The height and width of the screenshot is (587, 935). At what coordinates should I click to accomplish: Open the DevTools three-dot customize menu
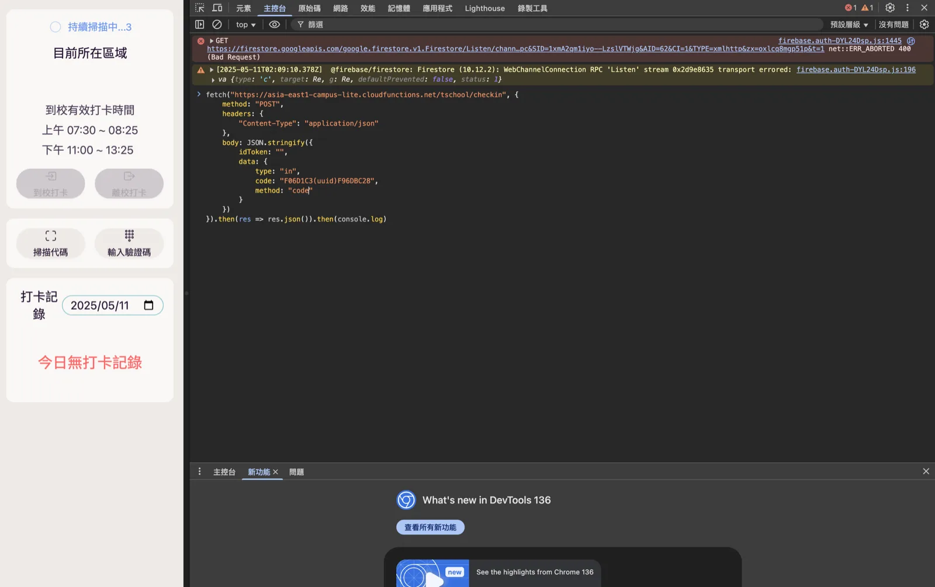[x=908, y=8]
